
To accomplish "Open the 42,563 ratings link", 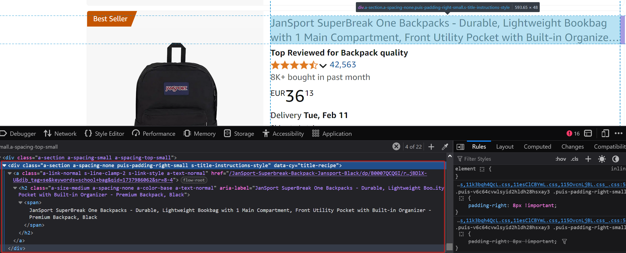I will click(343, 64).
